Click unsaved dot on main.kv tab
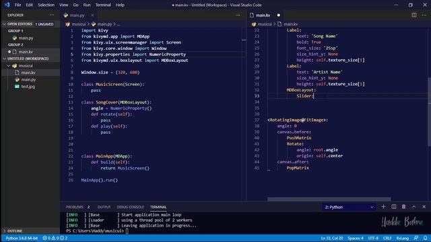This screenshot has width=431, height=242. tap(278, 15)
